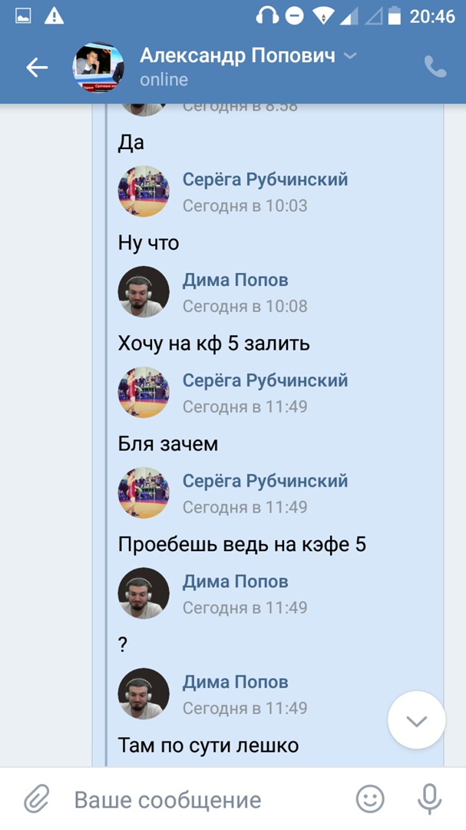This screenshot has height=830, width=466.
Task: Open the emoji smiley picker
Action: click(x=370, y=799)
